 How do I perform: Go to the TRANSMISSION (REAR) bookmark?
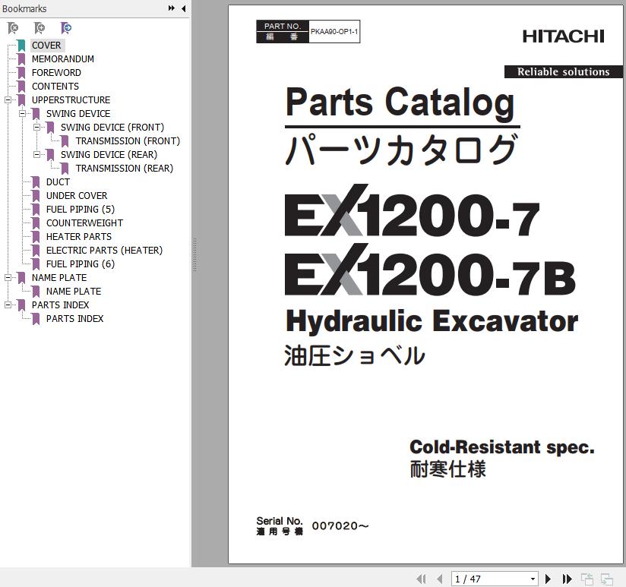pos(124,168)
